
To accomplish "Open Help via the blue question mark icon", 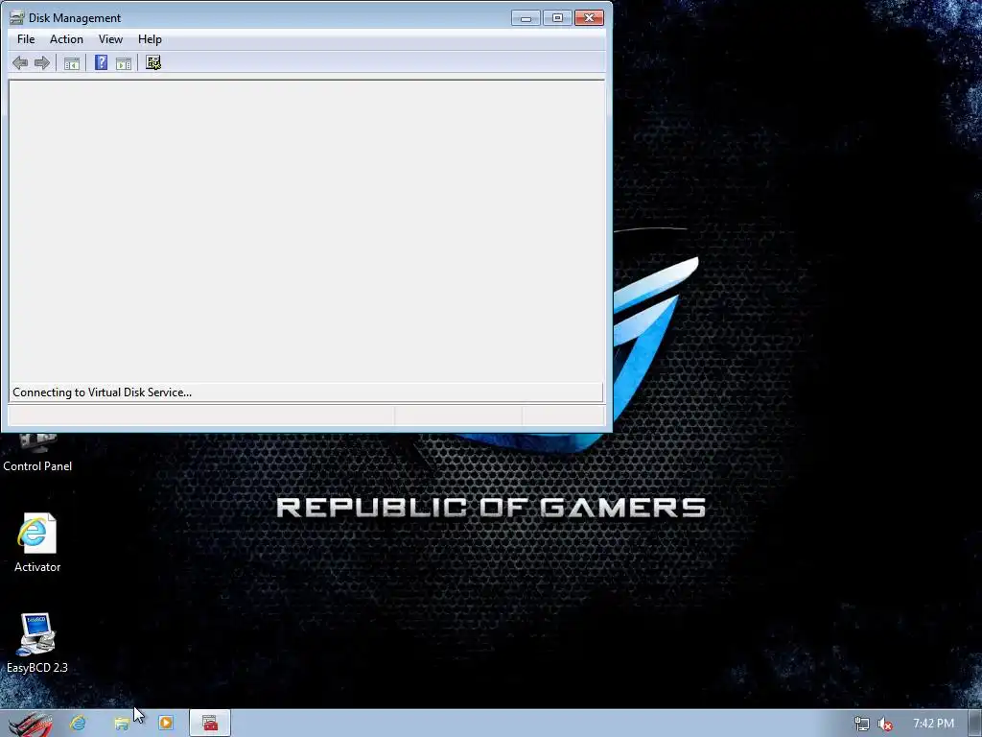I will [x=101, y=62].
